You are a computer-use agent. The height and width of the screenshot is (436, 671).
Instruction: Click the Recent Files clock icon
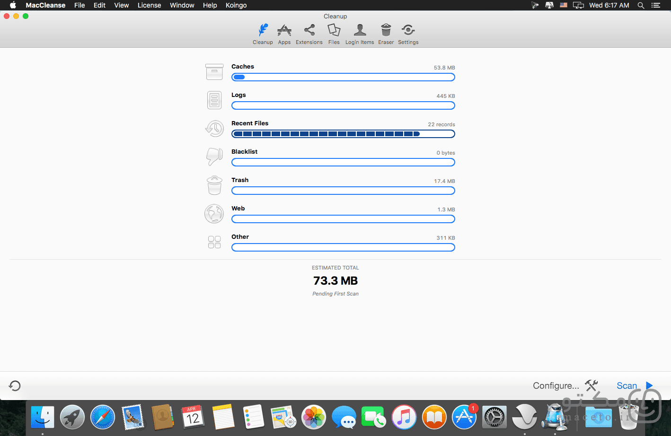click(x=214, y=129)
